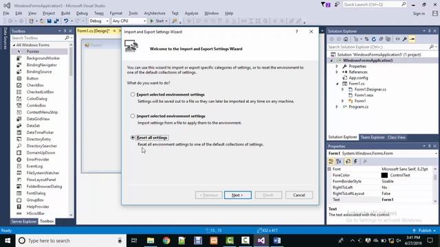Viewport: 440px width, 247px height.
Task: Open the Tools menu
Action: click(x=133, y=13)
